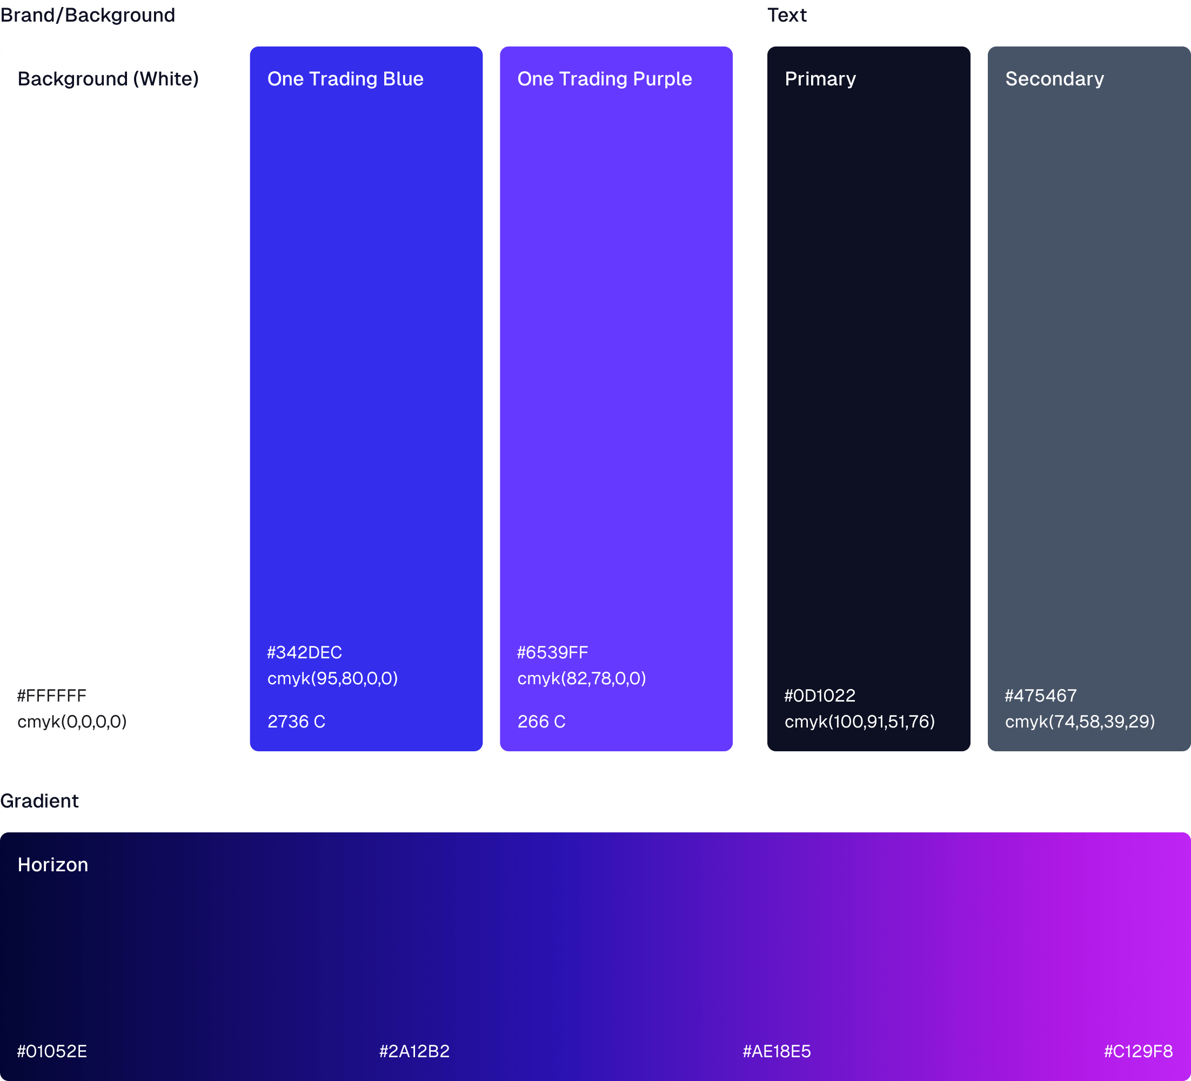The image size is (1191, 1081).
Task: Click the 'Primary' label
Action: (x=820, y=78)
